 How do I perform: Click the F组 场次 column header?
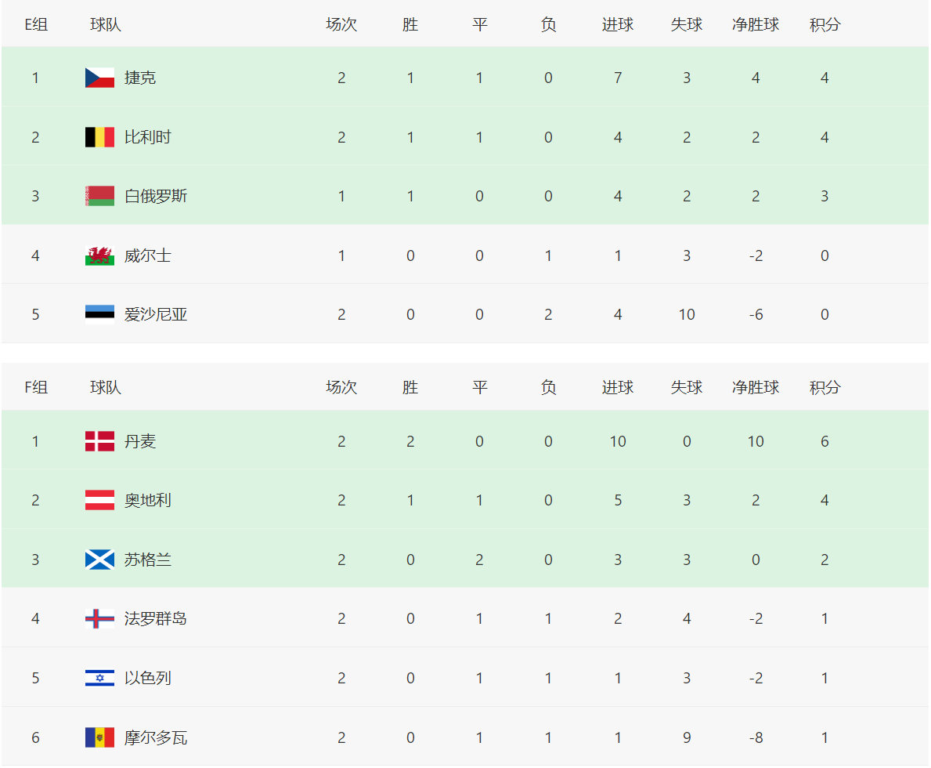pyautogui.click(x=341, y=388)
